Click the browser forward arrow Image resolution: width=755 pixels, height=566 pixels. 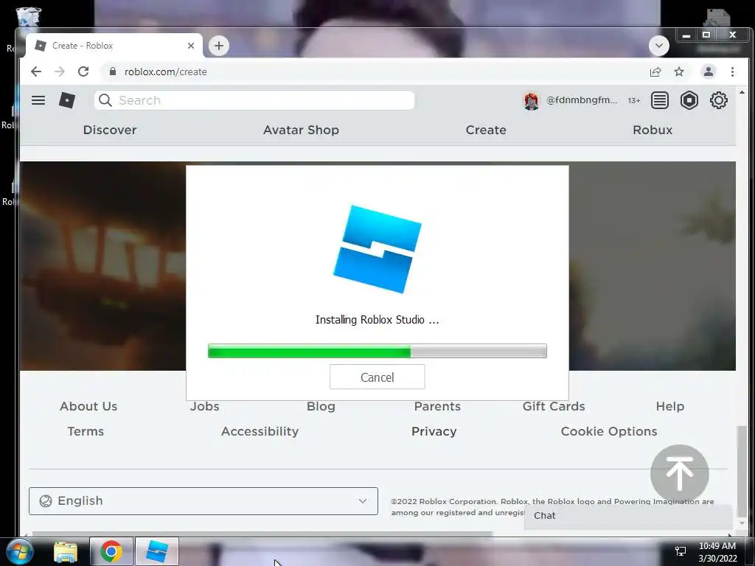[60, 71]
